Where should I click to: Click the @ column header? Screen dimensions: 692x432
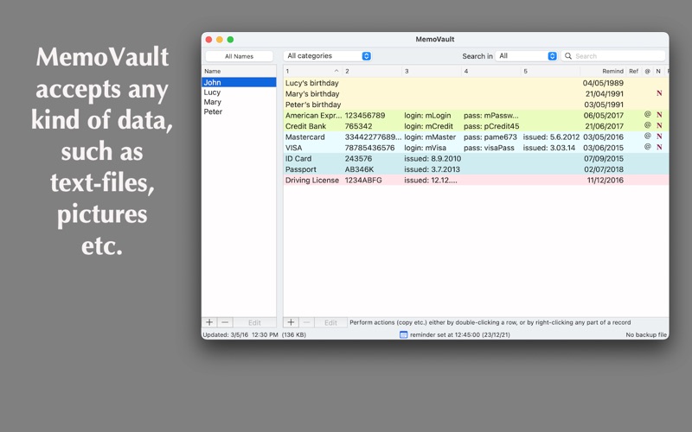click(647, 71)
